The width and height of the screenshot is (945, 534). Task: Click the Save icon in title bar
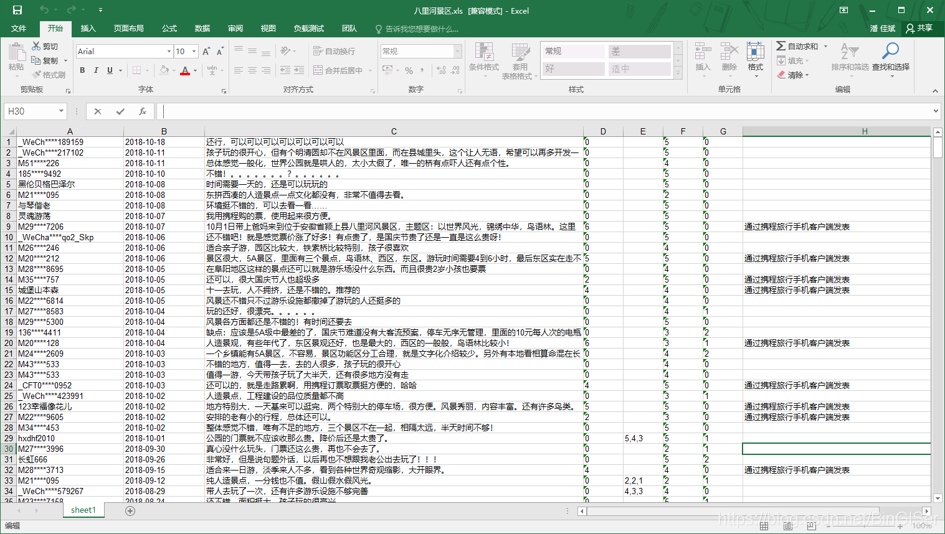pyautogui.click(x=17, y=10)
